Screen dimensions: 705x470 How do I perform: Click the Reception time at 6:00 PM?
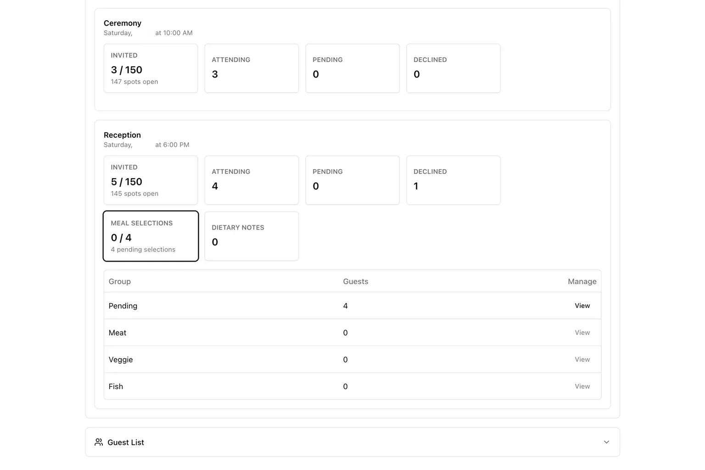172,145
